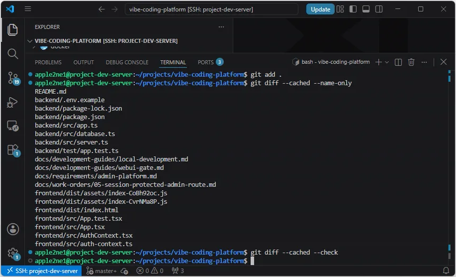This screenshot has height=277, width=456.
Task: Collapse the VIBE-CODING-PLATFORM folder section
Action: click(106, 41)
